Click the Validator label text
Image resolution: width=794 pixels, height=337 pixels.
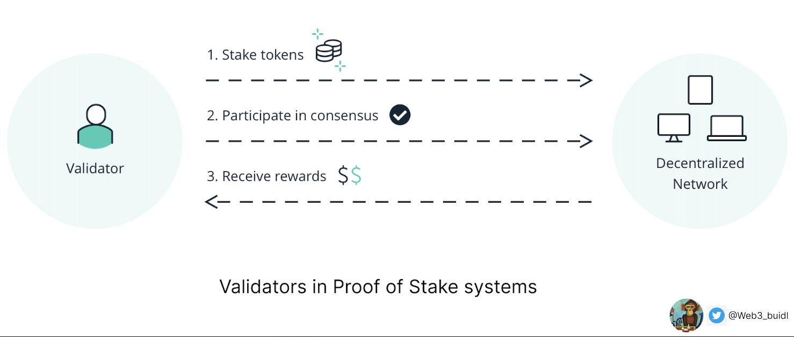click(x=95, y=169)
